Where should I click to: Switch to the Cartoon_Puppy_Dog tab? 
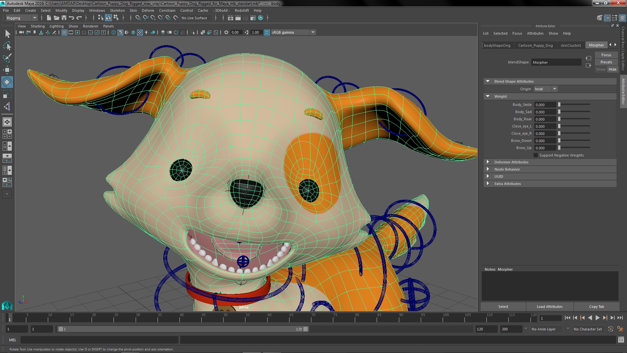[x=535, y=45]
